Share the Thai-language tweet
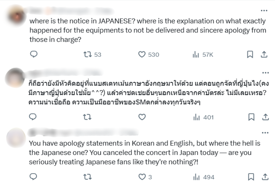This screenshot has height=188, width=275. (x=265, y=117)
